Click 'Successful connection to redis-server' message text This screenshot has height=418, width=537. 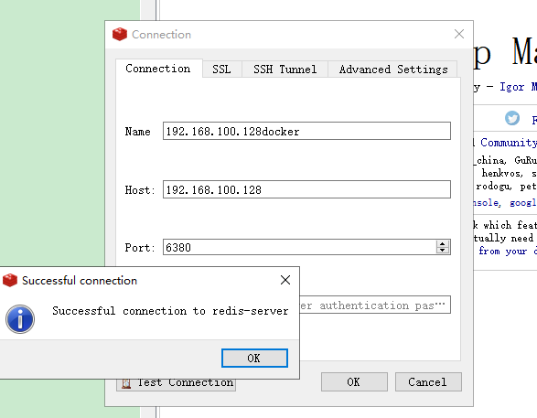pyautogui.click(x=170, y=311)
